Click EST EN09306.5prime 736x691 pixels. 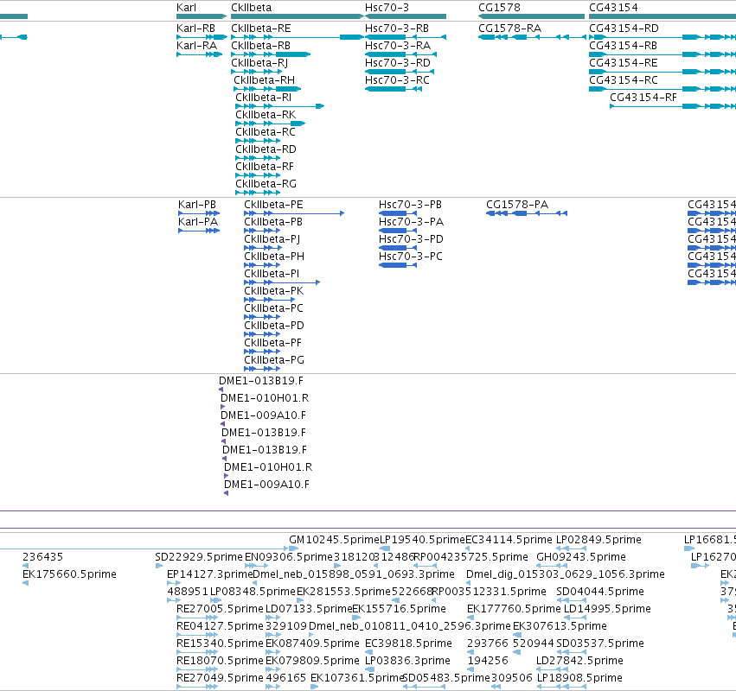tap(289, 557)
